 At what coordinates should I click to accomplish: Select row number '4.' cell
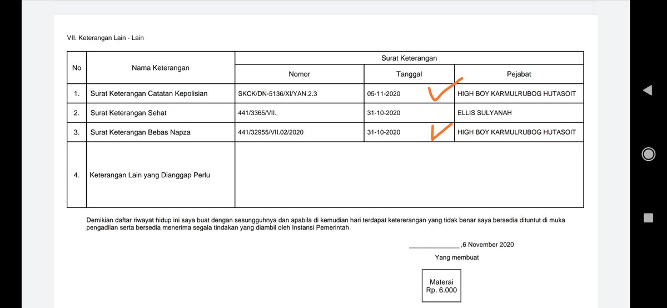(77, 175)
